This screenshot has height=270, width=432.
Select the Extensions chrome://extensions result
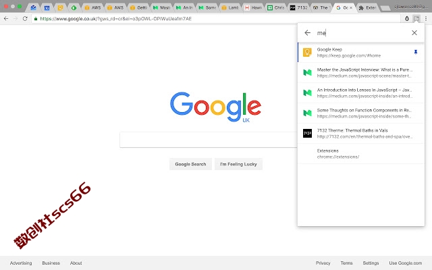361,153
